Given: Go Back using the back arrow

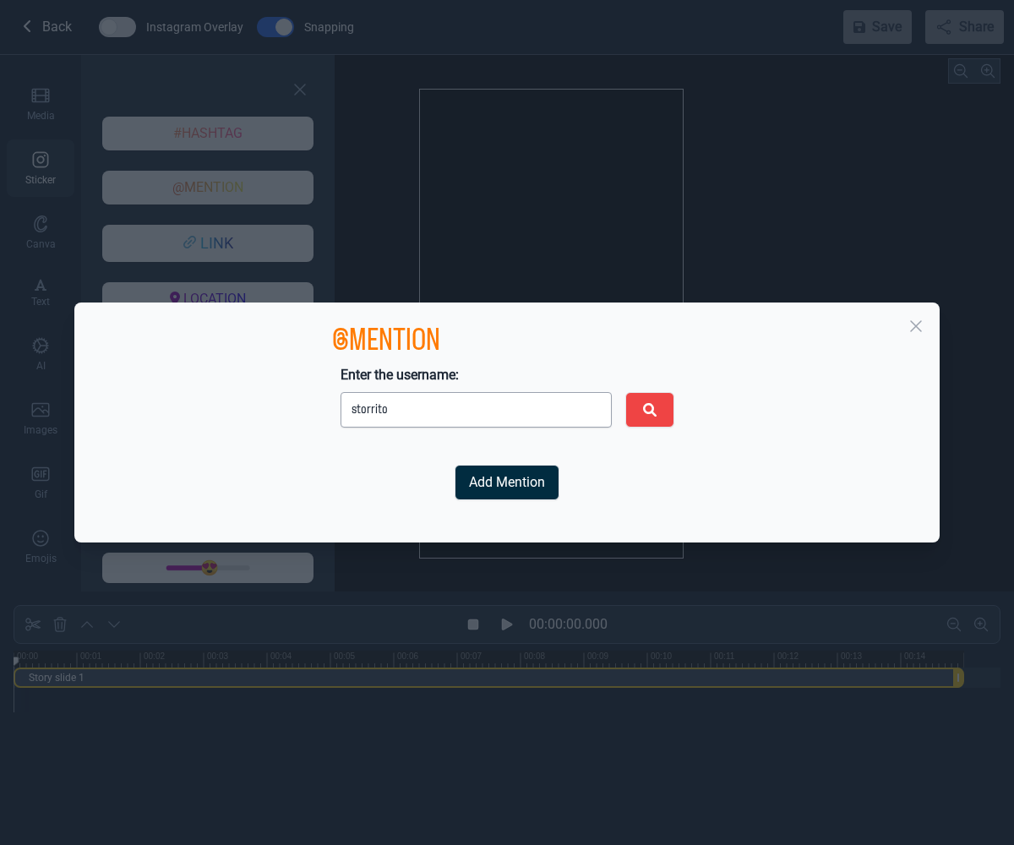Looking at the screenshot, I should [46, 27].
